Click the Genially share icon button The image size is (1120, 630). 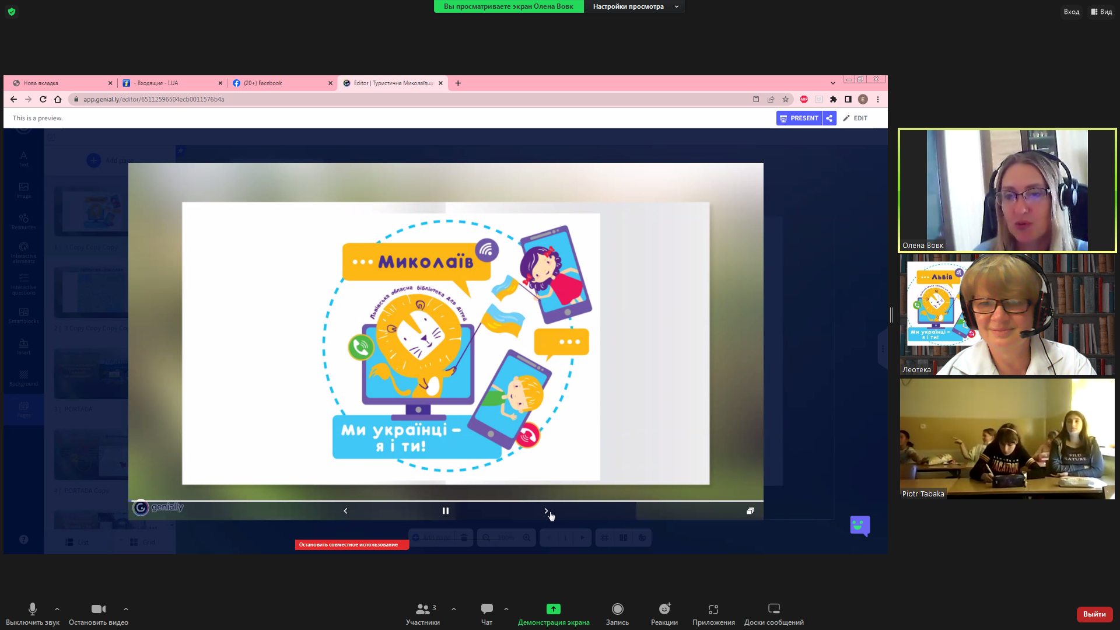829,118
